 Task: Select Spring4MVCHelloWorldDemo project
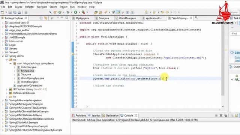(x=25, y=115)
